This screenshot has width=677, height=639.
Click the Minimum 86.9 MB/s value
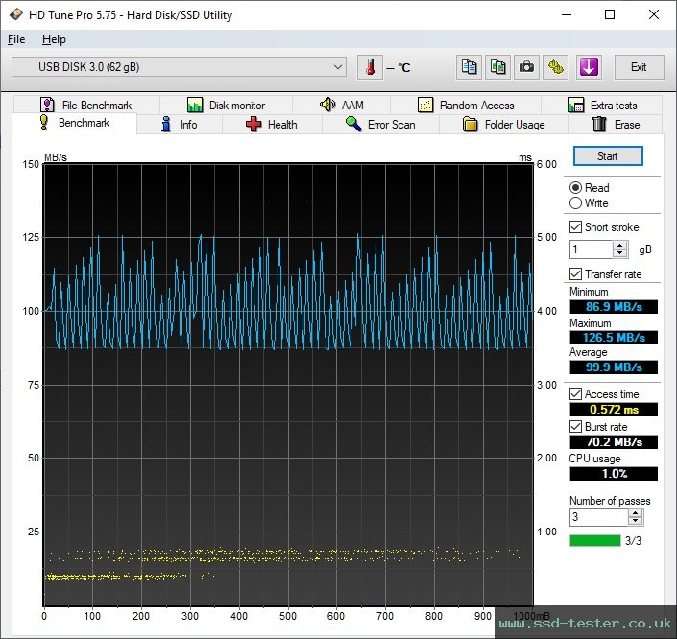(x=614, y=307)
